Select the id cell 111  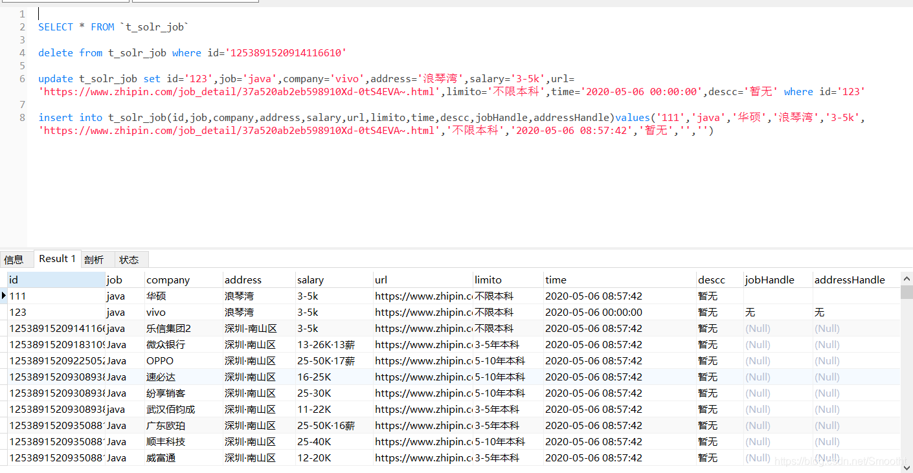[x=56, y=296]
